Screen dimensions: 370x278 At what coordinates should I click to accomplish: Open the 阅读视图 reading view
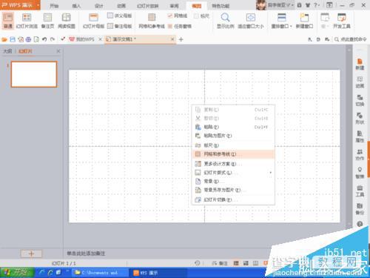[x=67, y=21]
